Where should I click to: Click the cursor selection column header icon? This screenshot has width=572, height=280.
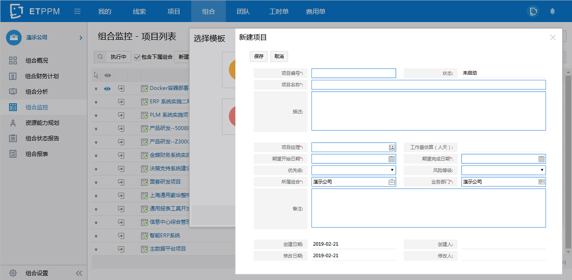point(96,75)
